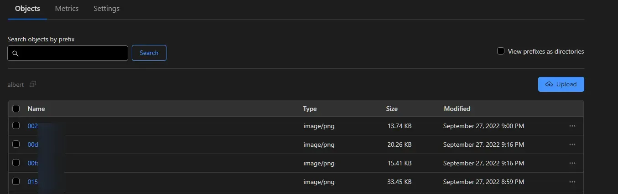Toggle the select-all checkbox in header

[x=16, y=109]
